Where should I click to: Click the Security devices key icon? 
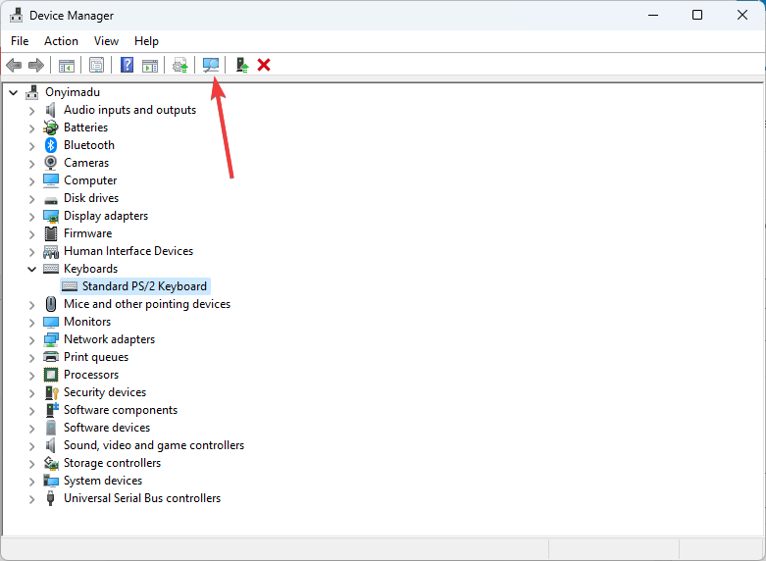[x=51, y=392]
